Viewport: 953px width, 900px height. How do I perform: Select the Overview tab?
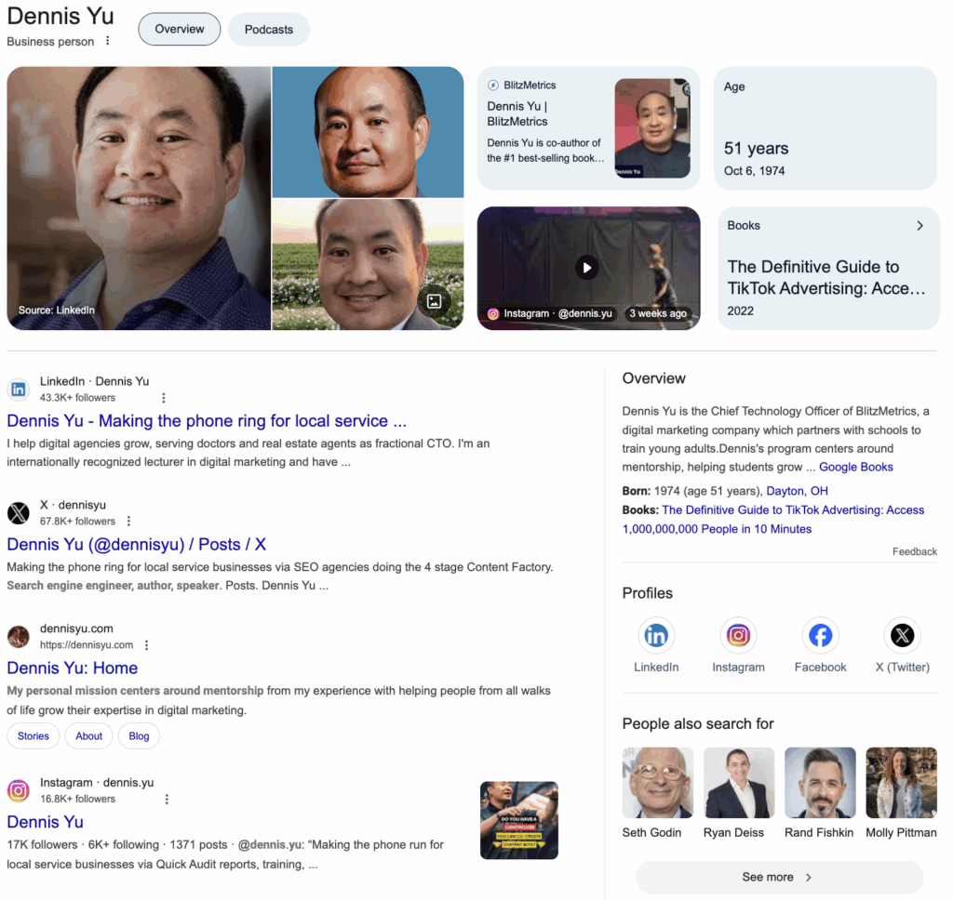[x=180, y=30]
